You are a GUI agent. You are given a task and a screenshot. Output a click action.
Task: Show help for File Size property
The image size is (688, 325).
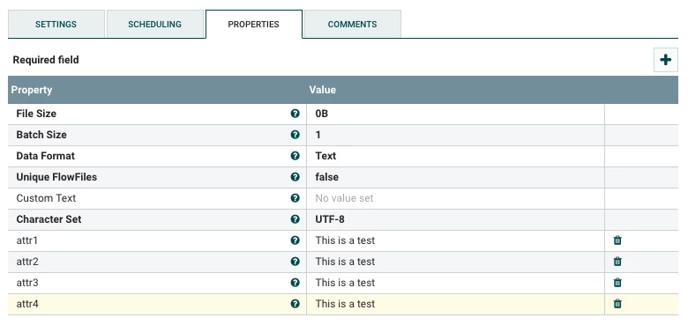295,114
